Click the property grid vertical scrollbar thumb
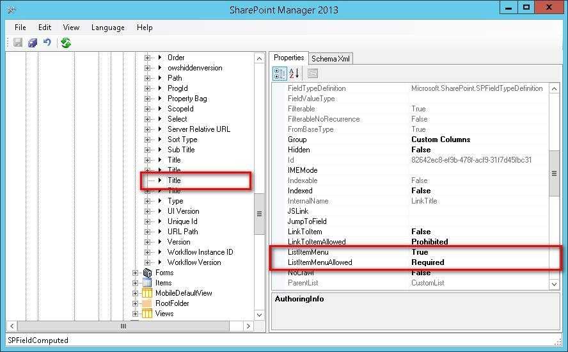Viewport: 568px width, 352px height. pos(554,173)
